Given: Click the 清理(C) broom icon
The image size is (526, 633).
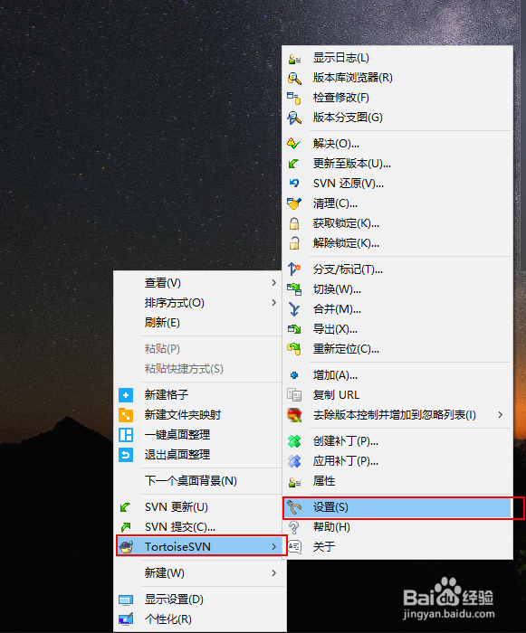Looking at the screenshot, I should pos(294,203).
